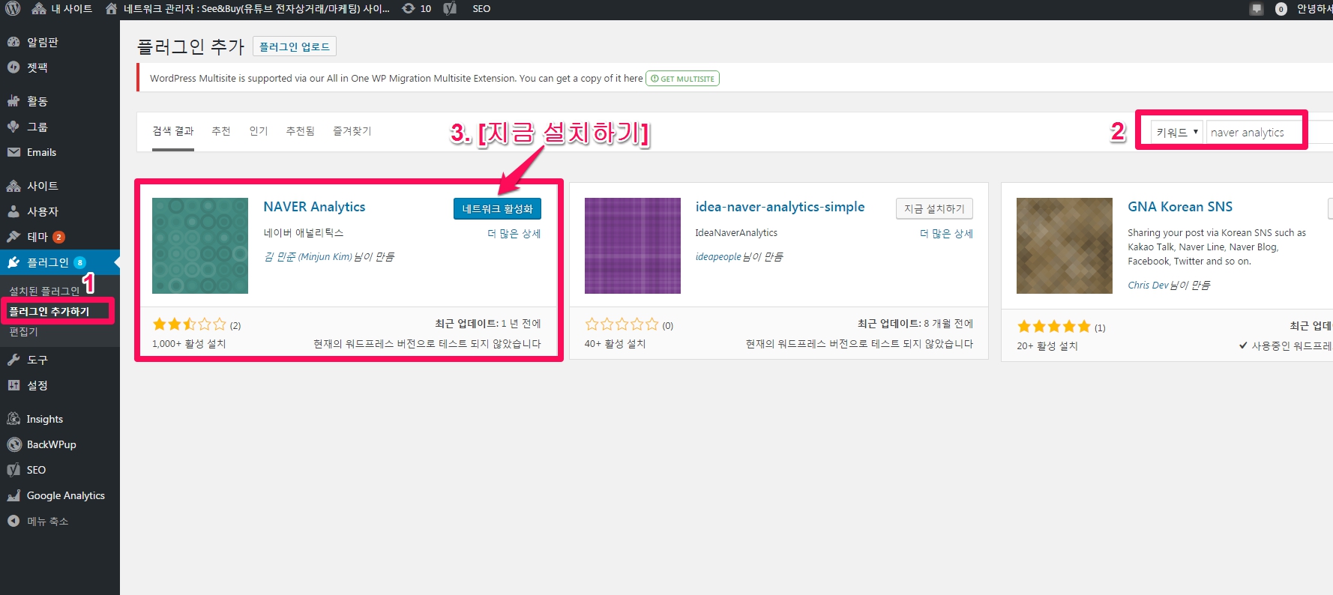This screenshot has height=595, width=1333.
Task: Open Chris Dev author link
Action: (1148, 286)
